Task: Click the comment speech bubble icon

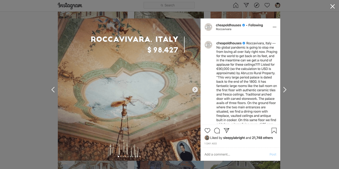Action: coord(217,131)
